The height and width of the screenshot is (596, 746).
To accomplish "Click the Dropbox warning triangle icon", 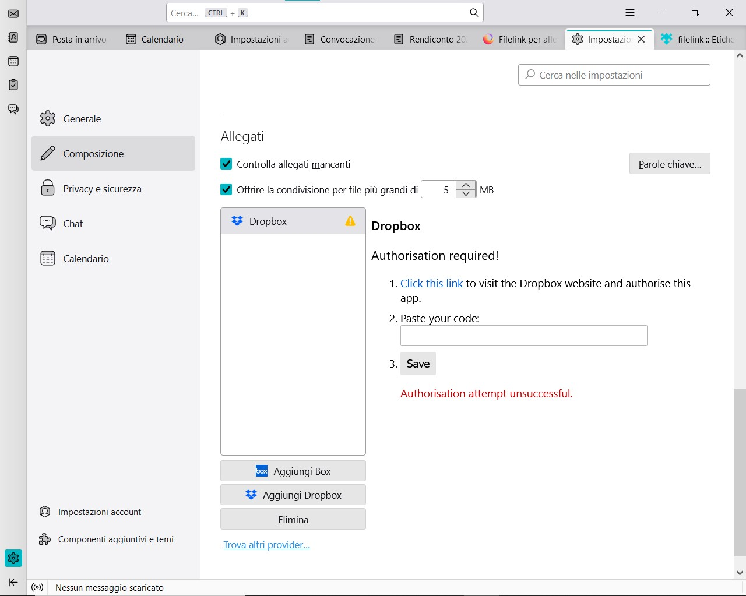I will (350, 221).
